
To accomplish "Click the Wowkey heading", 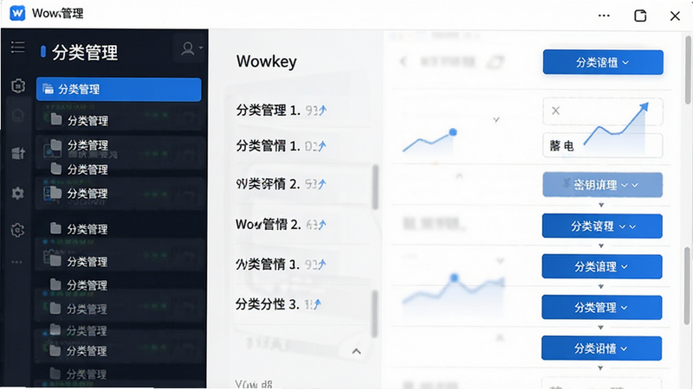I will coord(267,61).
